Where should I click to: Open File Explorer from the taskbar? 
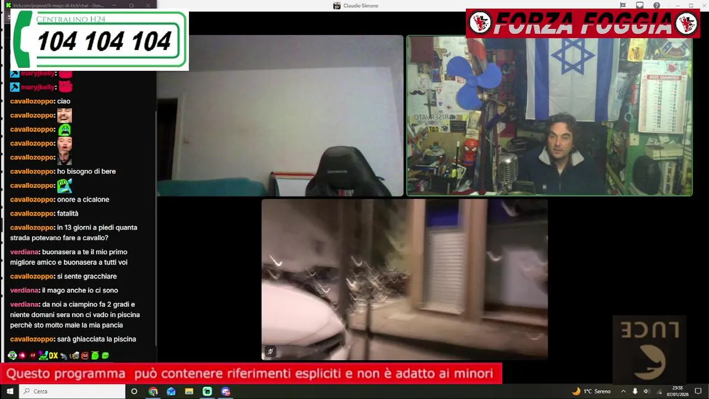189,391
